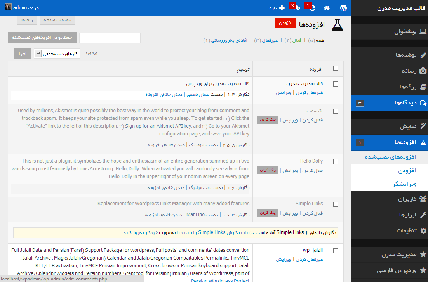This screenshot has width=428, height=282.
Task: Click the افزونه‌ها update badge 1 in sidebar
Action: click(x=360, y=142)
